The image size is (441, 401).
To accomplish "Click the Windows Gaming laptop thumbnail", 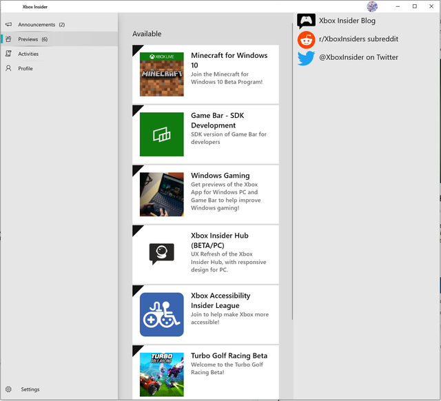I will tap(162, 194).
